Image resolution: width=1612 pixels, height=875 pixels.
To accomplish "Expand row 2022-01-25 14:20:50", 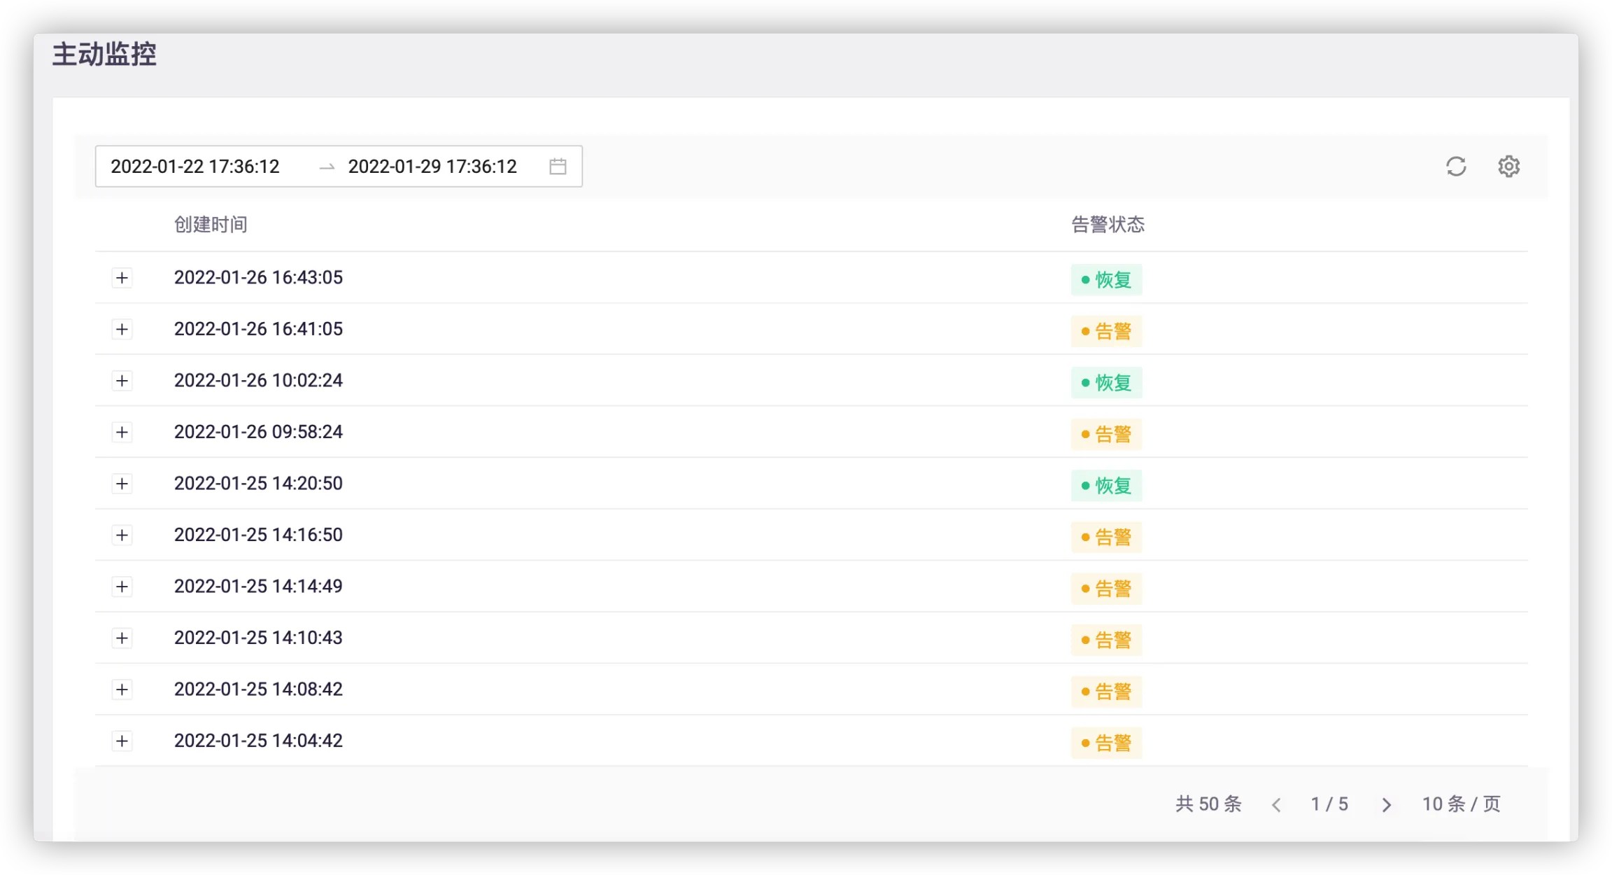I will (x=122, y=484).
